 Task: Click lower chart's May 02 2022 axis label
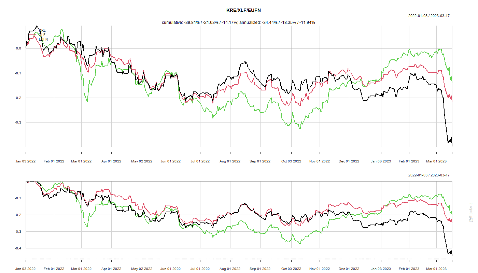(x=142, y=270)
